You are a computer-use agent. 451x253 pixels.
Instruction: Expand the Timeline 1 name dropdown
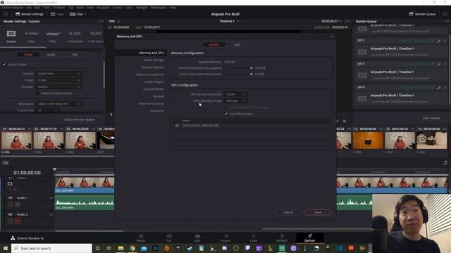237,21
